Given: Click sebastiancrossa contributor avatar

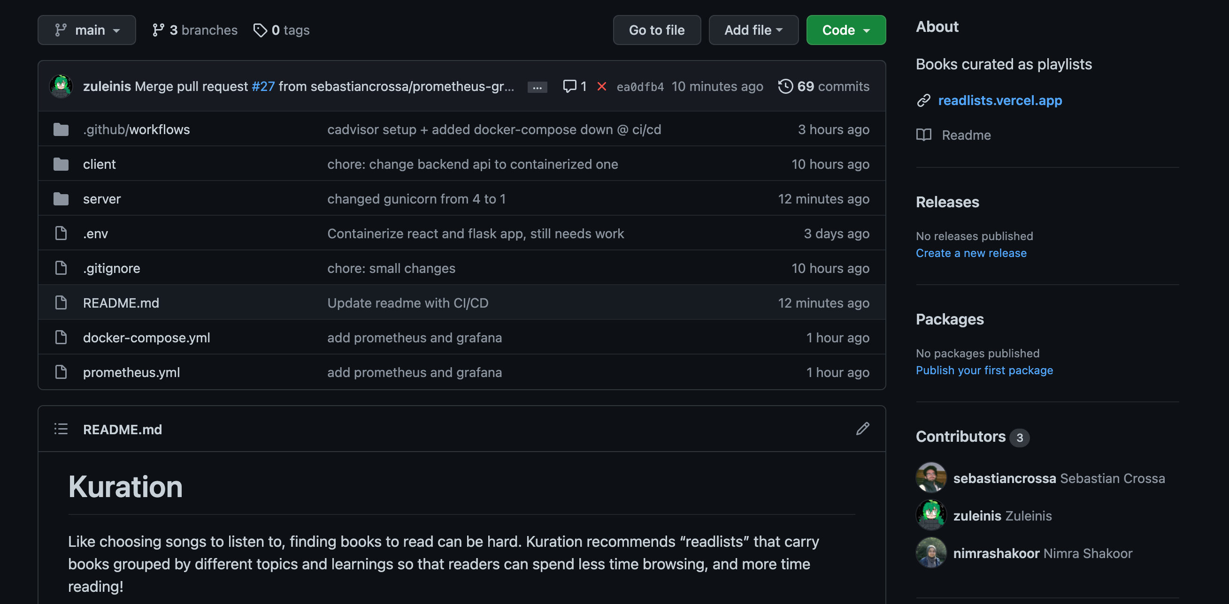Looking at the screenshot, I should 930,478.
